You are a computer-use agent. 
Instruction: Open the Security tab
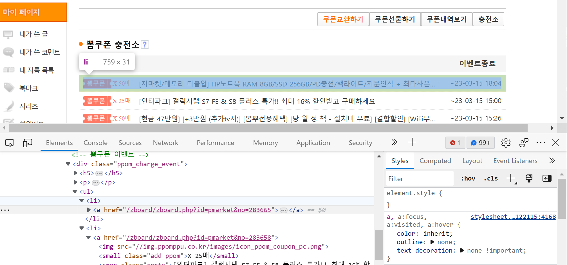360,143
